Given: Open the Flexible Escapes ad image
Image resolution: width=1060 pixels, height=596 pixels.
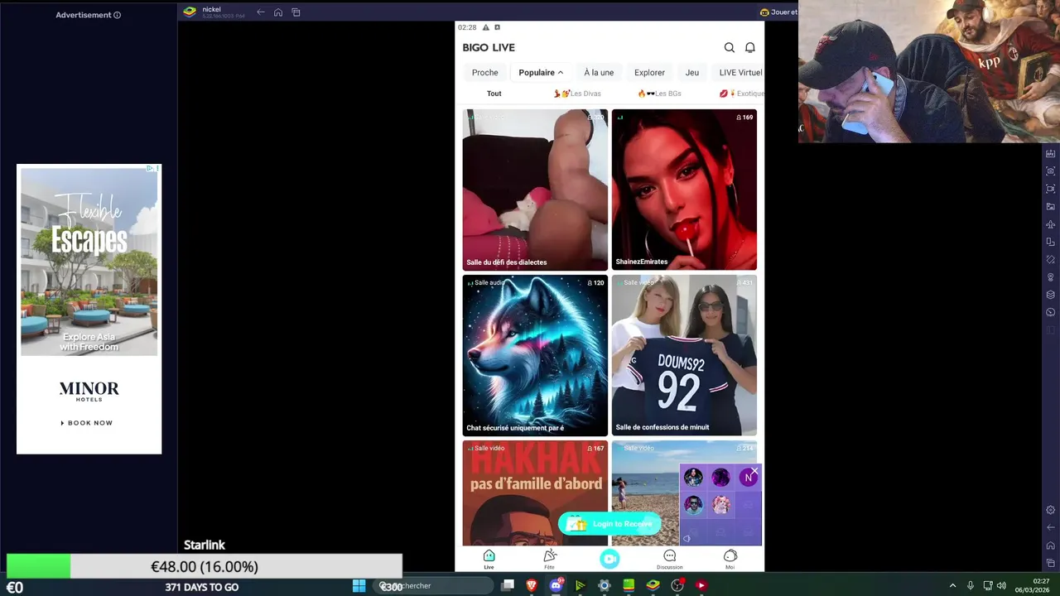Looking at the screenshot, I should point(89,262).
